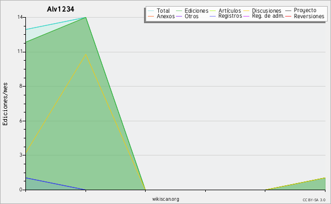
Task: Click the Reversiones legend label
Action: click(x=309, y=16)
